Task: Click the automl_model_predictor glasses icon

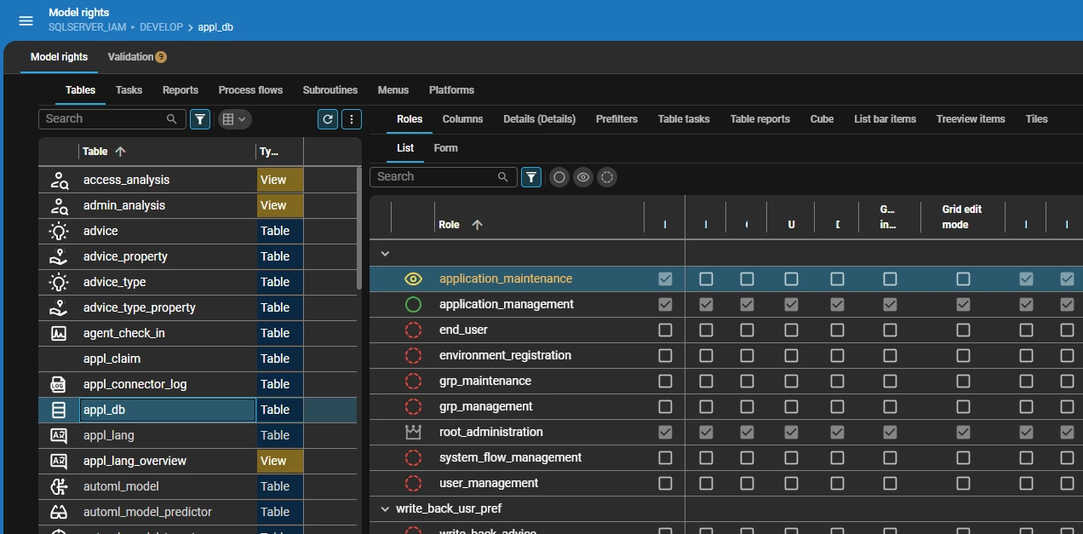Action: [x=59, y=512]
